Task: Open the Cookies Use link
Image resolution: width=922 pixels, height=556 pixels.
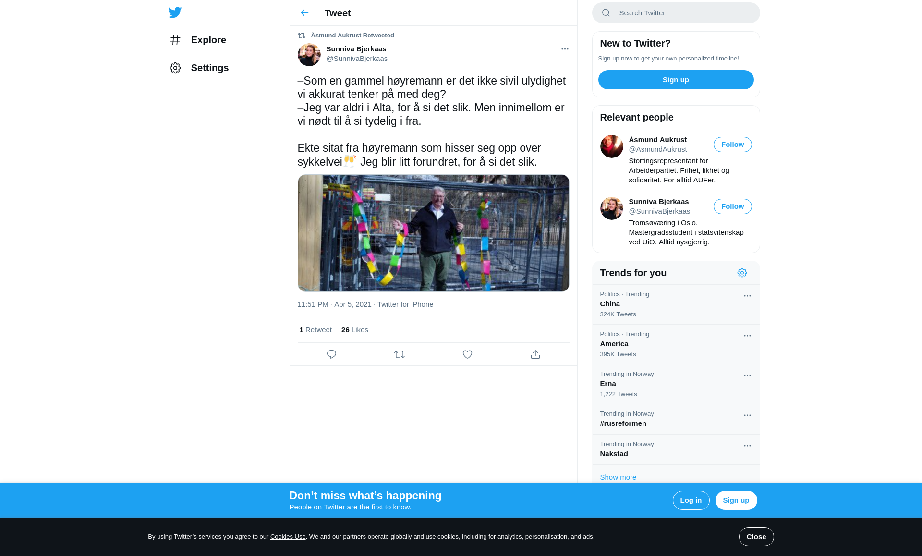Action: [288, 537]
